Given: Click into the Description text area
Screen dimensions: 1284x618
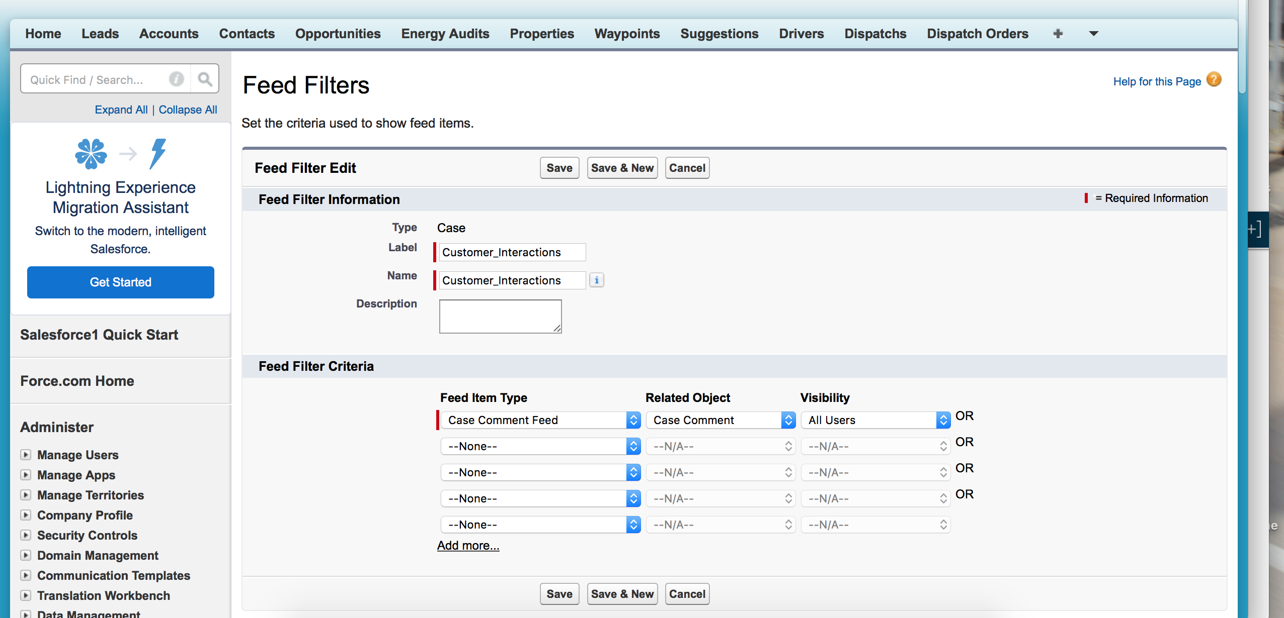Looking at the screenshot, I should pyautogui.click(x=500, y=316).
